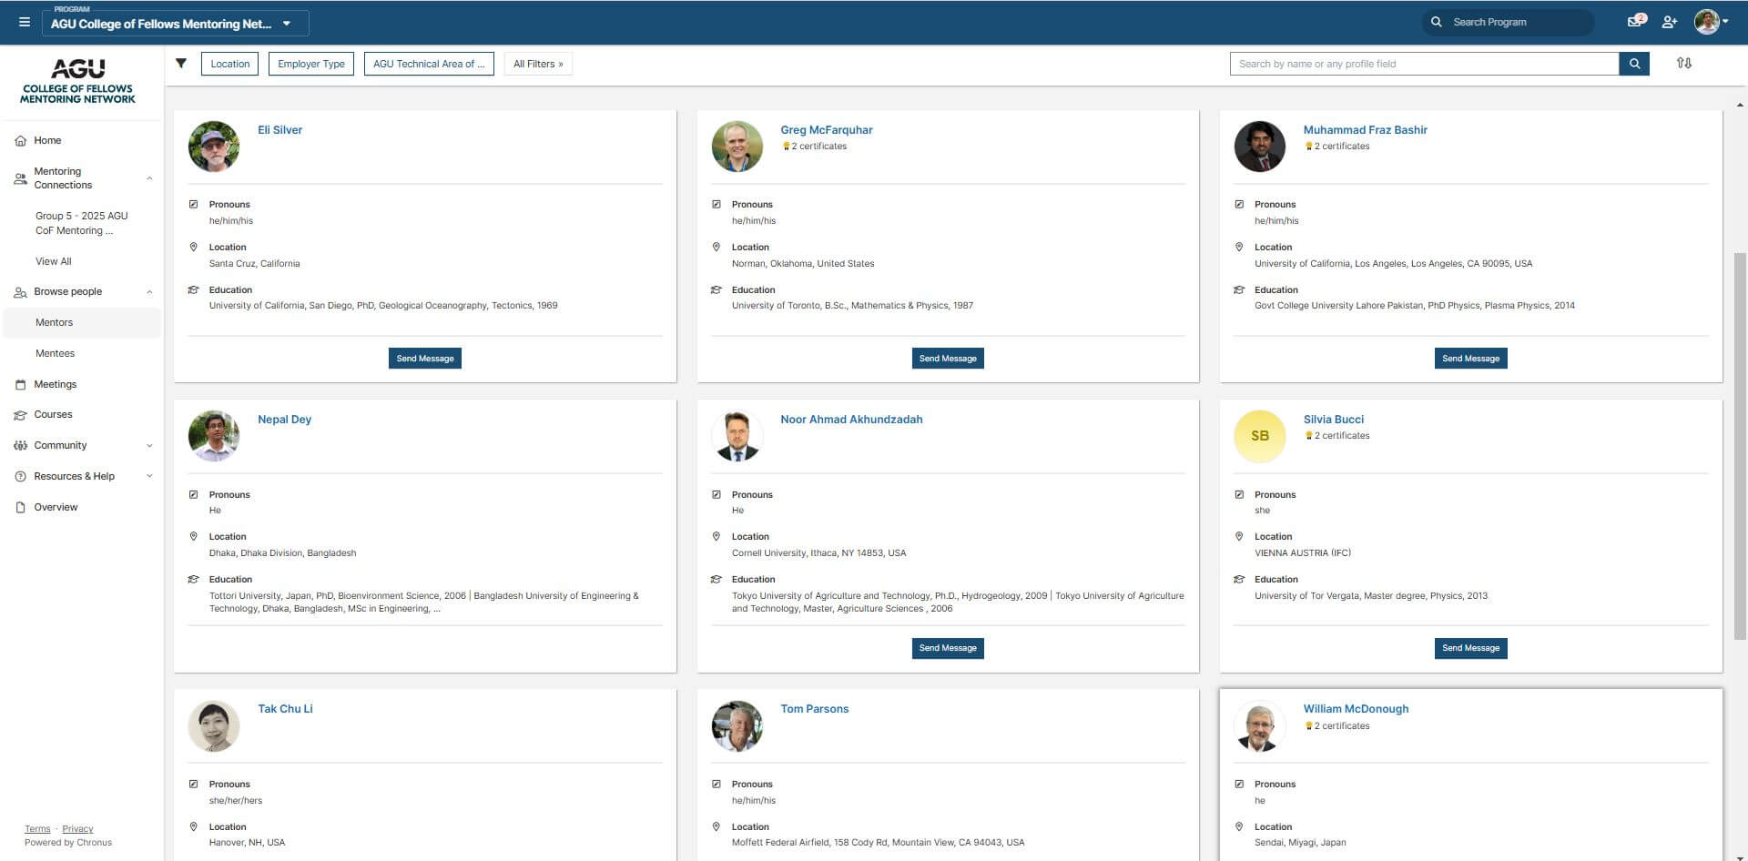The image size is (1748, 861).
Task: Go to Meetings in the sidebar
Action: pyautogui.click(x=55, y=384)
